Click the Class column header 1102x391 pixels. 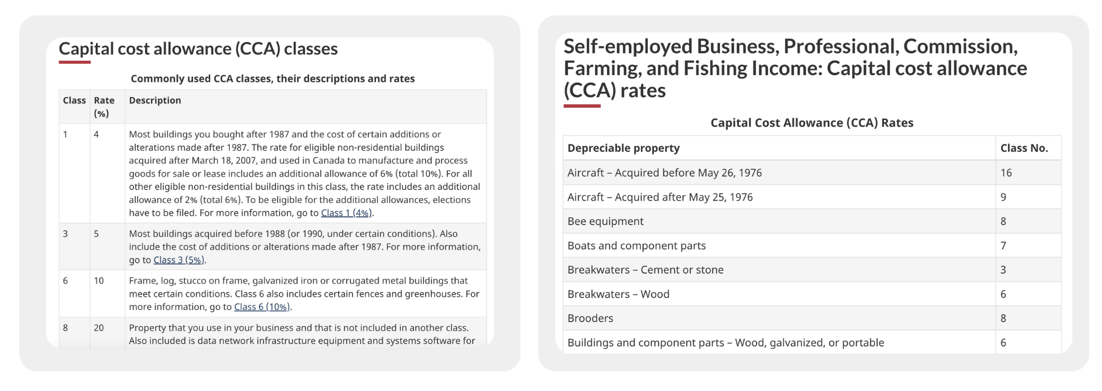point(75,101)
